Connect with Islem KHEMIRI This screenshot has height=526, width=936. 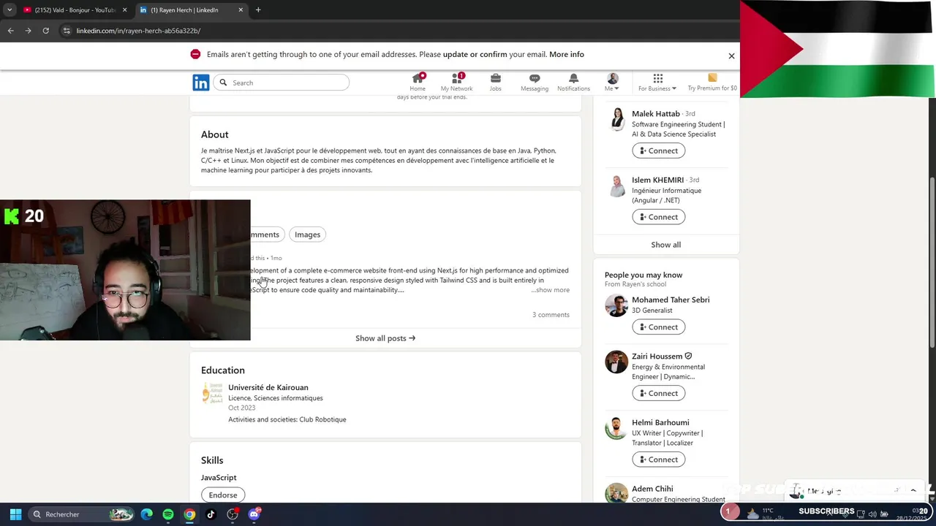[658, 217]
